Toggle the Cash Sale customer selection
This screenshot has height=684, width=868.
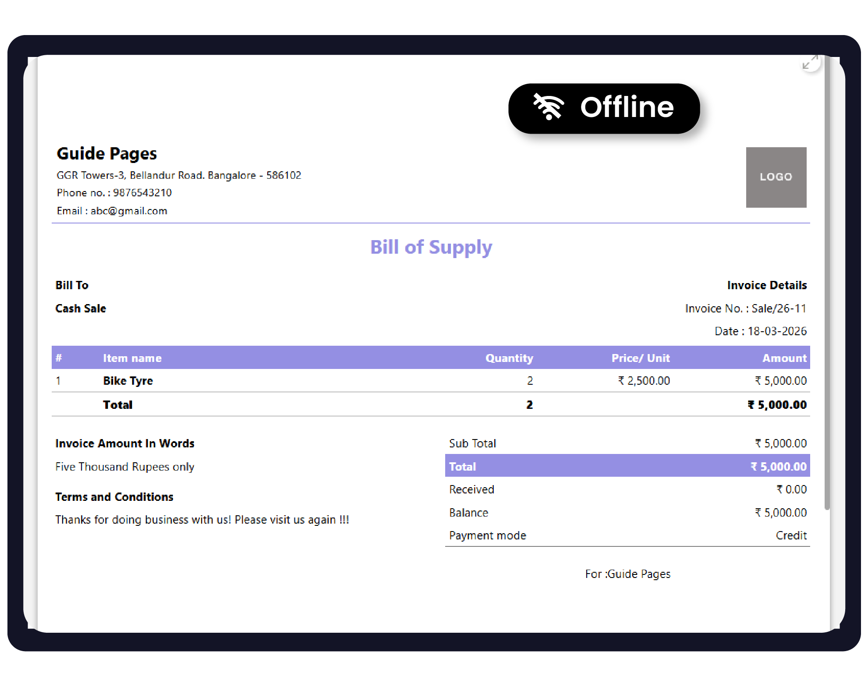(x=80, y=308)
